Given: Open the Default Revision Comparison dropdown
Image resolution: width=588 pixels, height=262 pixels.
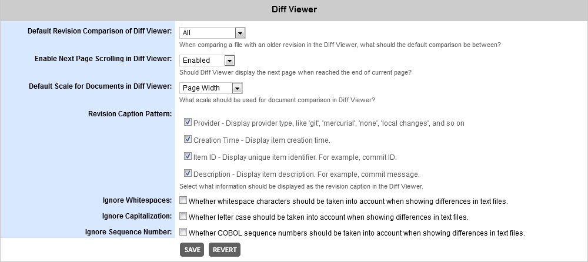Looking at the screenshot, I should 212,33.
